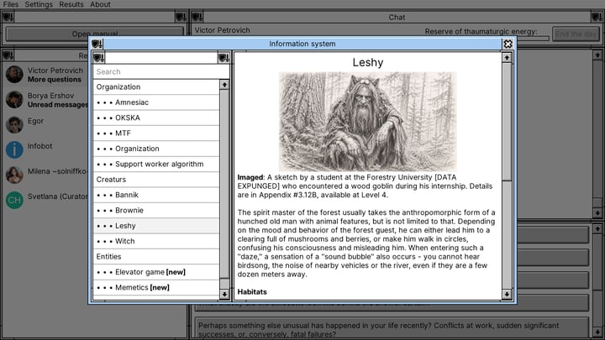Image resolution: width=605 pixels, height=340 pixels.
Task: Open the Elevator game [new] entry
Action: [x=156, y=272]
